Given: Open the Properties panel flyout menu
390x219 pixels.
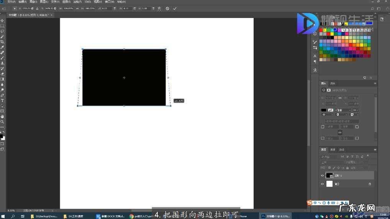Looking at the screenshot, I should [x=375, y=83].
